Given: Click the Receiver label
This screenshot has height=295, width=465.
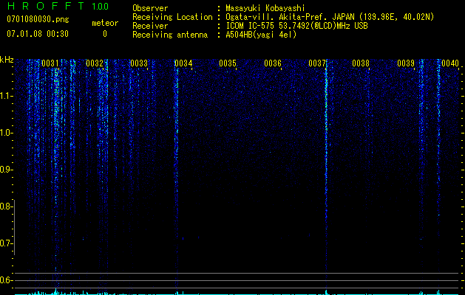Looking at the screenshot, I should tap(150, 26).
